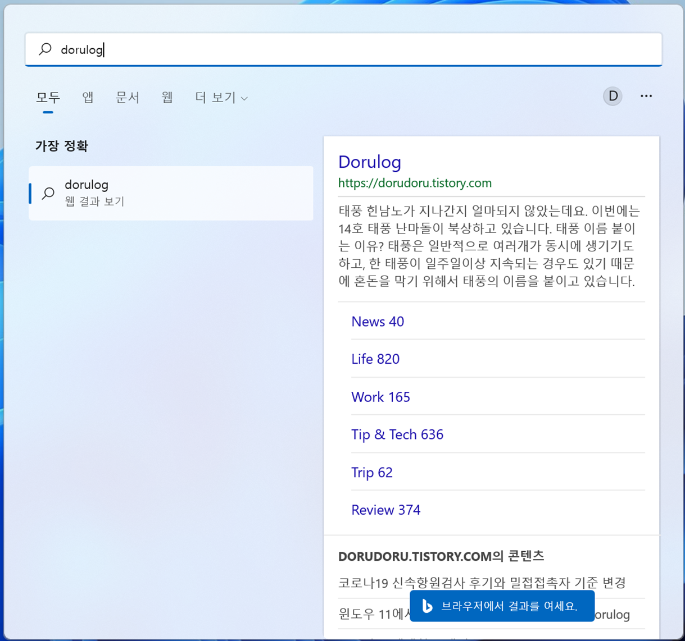Open the three-dot options menu
The width and height of the screenshot is (685, 641).
click(646, 96)
